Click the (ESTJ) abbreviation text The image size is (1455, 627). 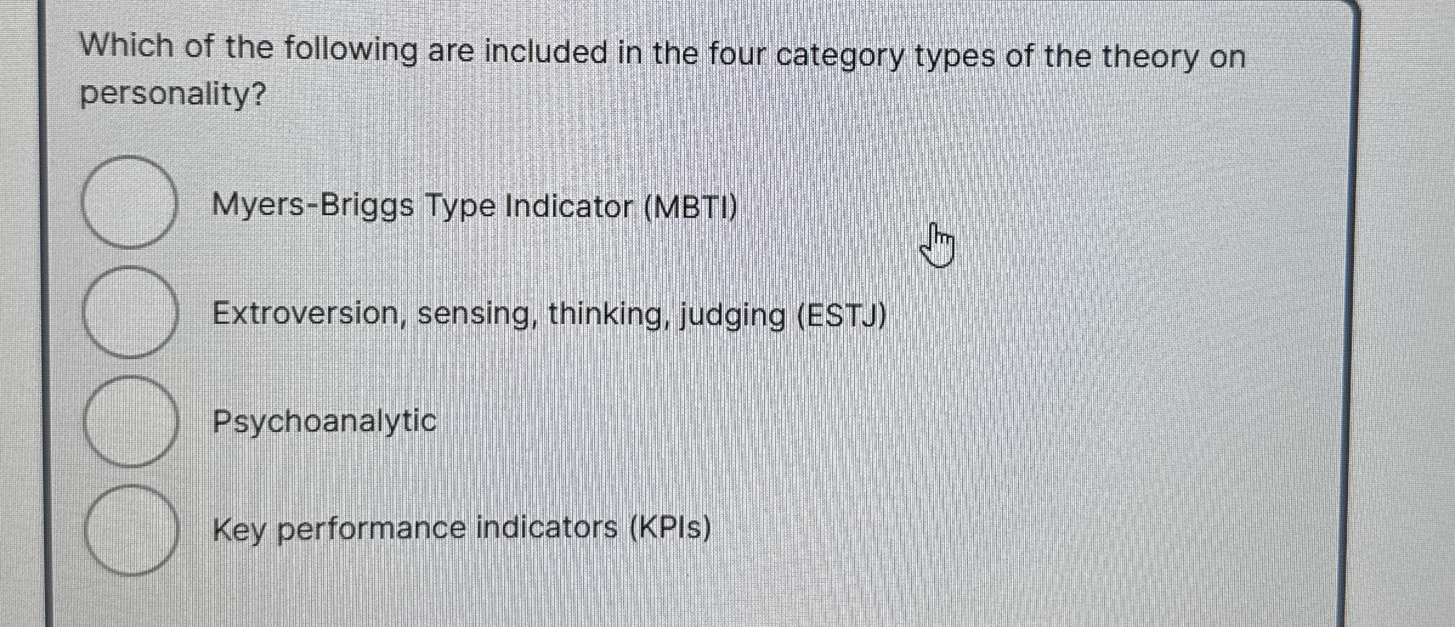point(837,315)
